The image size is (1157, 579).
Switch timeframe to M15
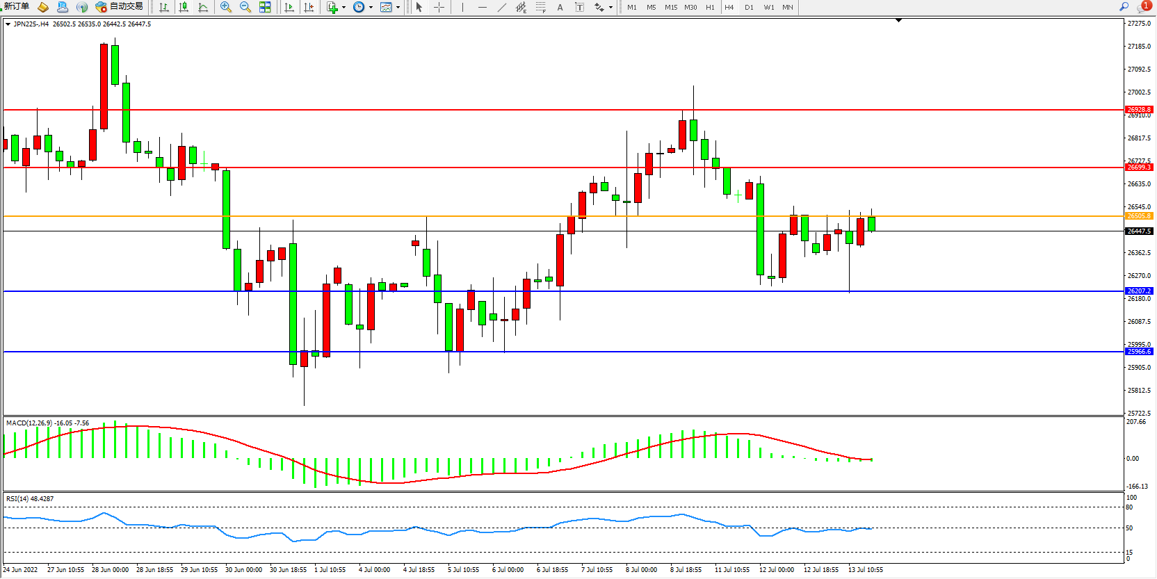click(x=670, y=7)
